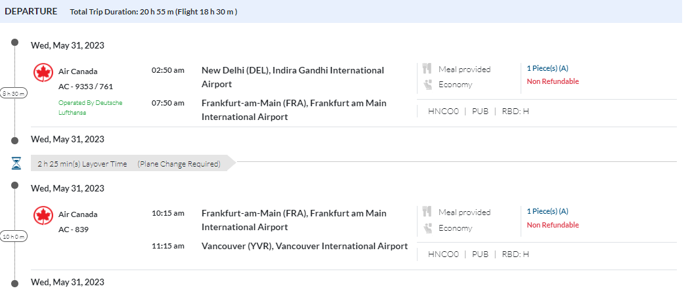Click the 8 h 30 m duration badge
690x301 pixels.
click(x=14, y=93)
